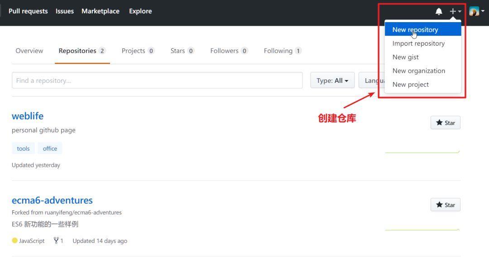Open Marketplace in top navigation

click(101, 11)
